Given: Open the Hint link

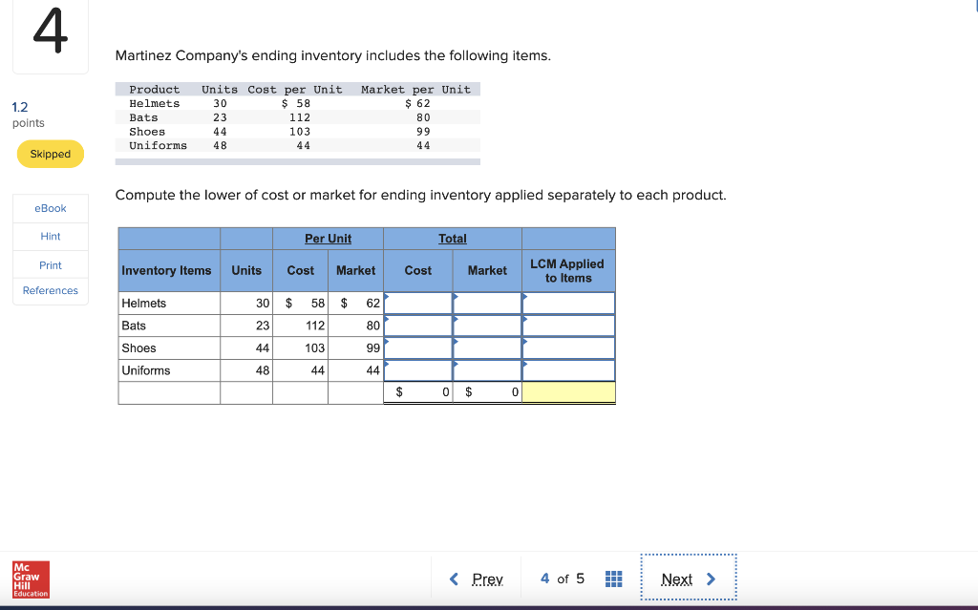Looking at the screenshot, I should tap(51, 237).
